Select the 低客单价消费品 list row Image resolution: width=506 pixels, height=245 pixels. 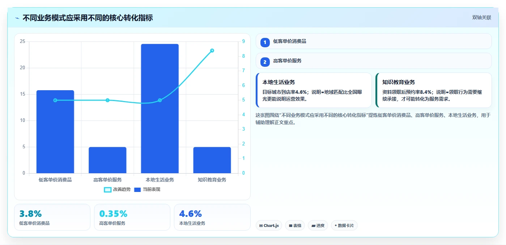coord(374,41)
